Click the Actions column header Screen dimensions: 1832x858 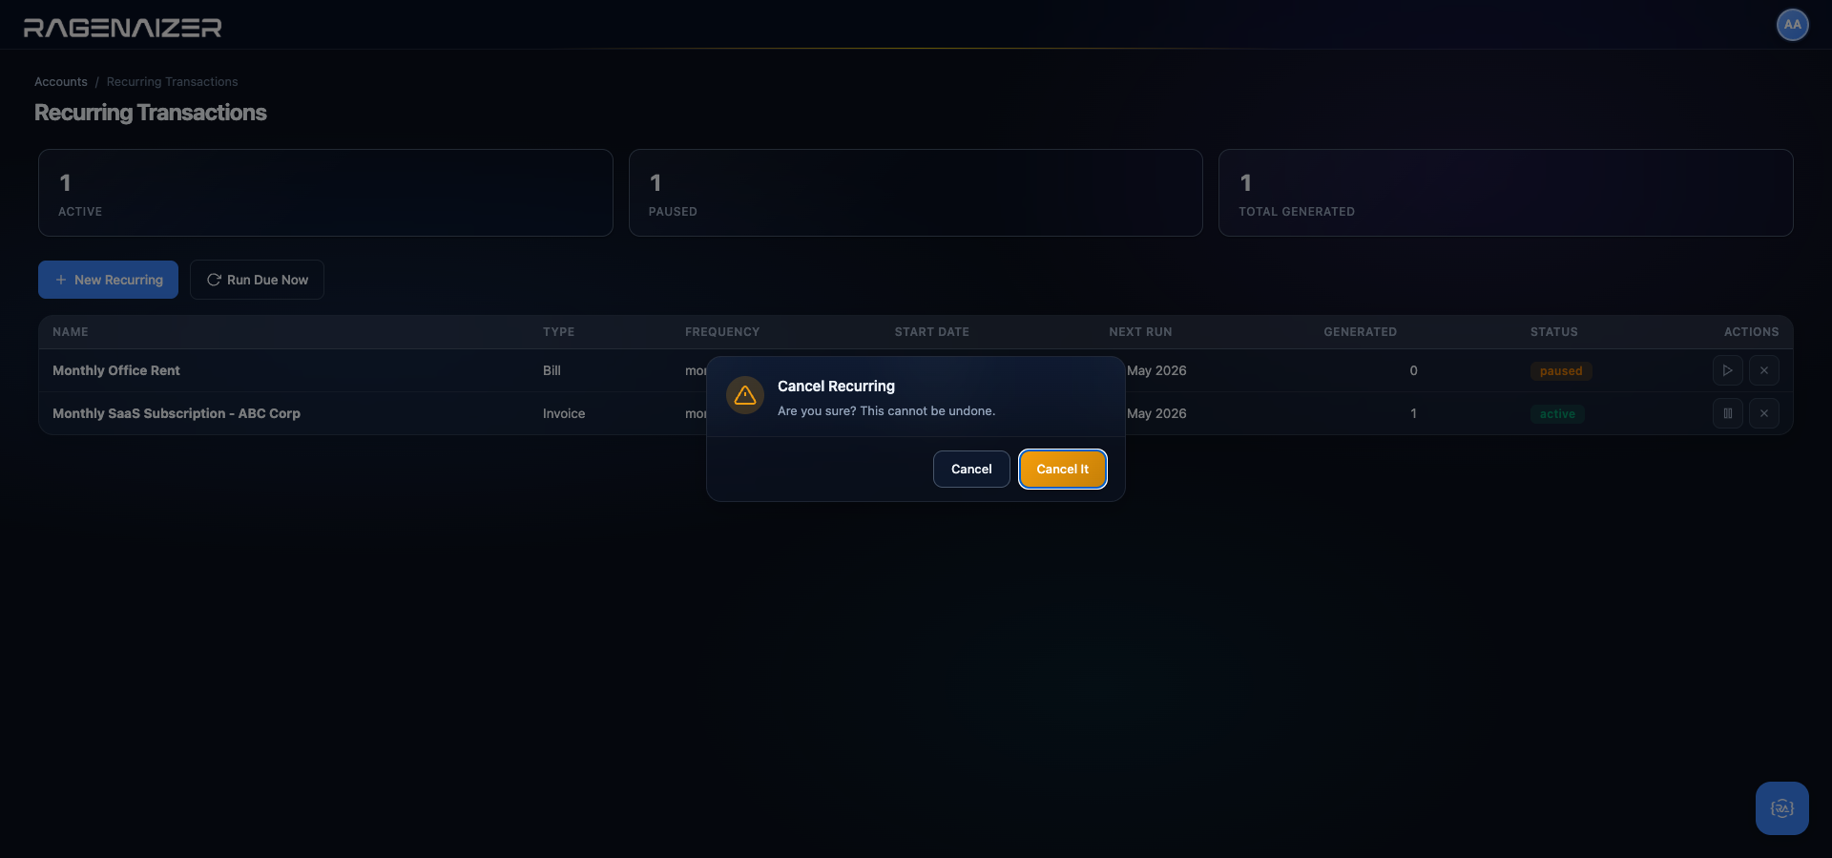tap(1751, 332)
